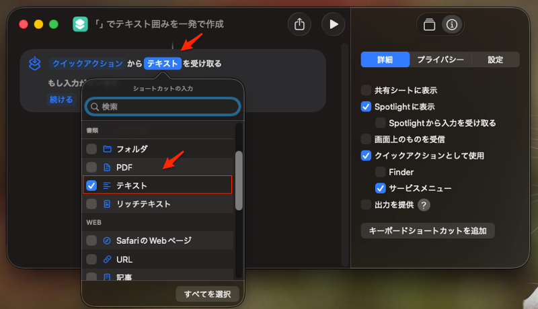538x309 pixels.
Task: Open the テキスト input type token
Action: pos(163,63)
